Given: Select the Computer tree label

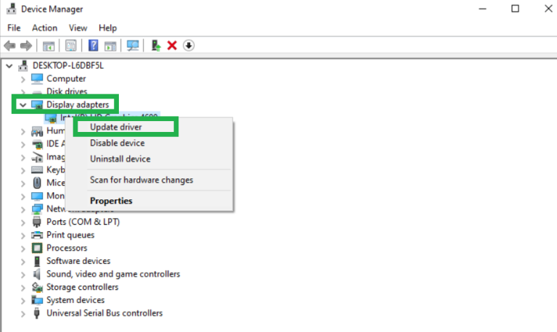Looking at the screenshot, I should [66, 79].
